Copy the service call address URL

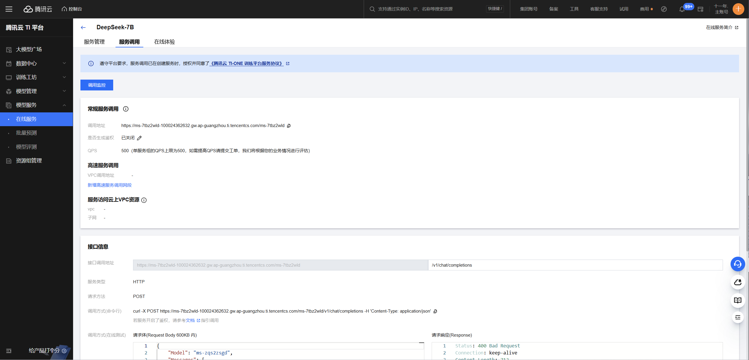click(289, 126)
